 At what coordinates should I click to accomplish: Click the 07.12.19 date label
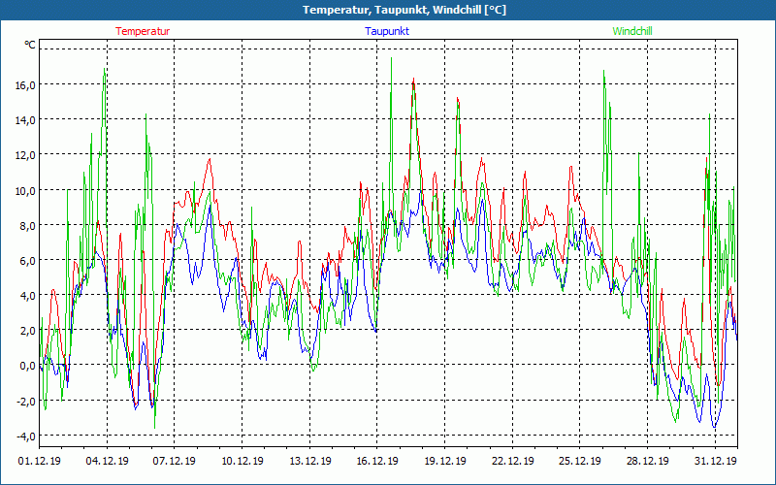[175, 461]
